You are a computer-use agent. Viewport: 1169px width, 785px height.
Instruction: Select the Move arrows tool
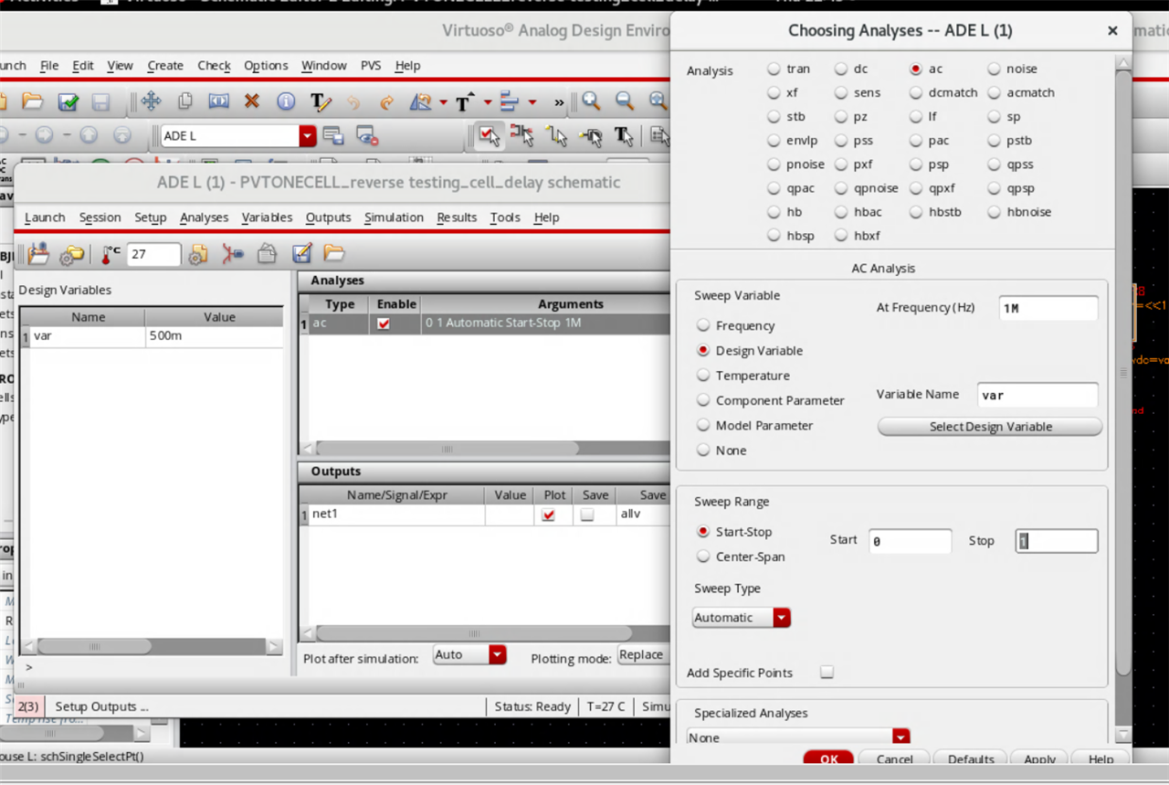click(x=151, y=101)
